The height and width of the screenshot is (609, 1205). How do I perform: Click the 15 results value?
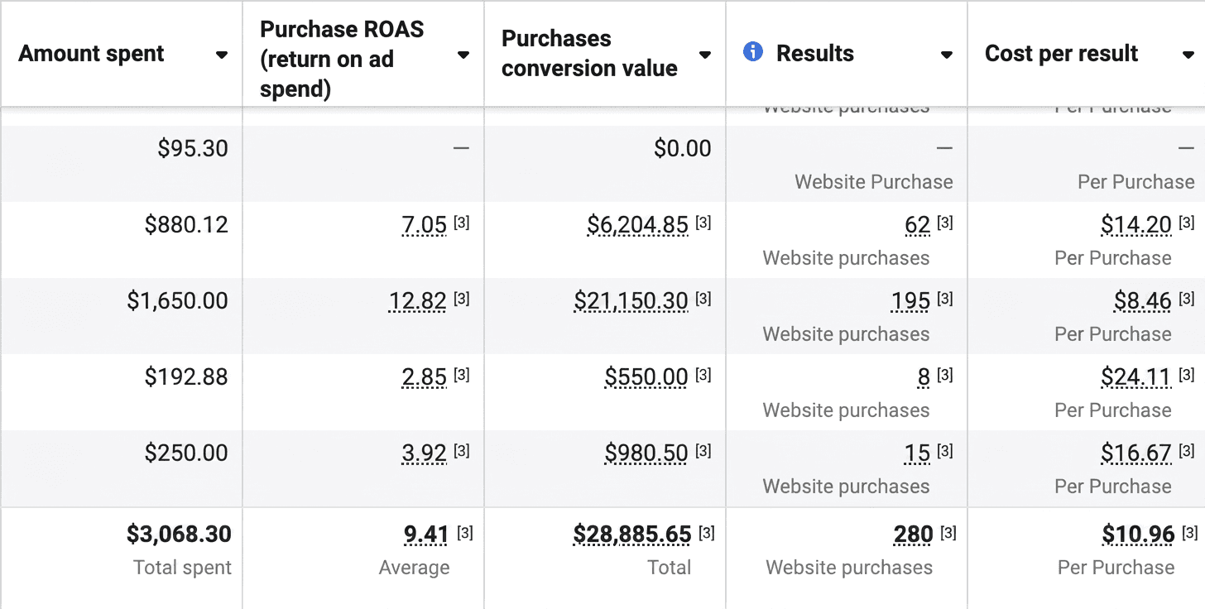click(x=918, y=453)
